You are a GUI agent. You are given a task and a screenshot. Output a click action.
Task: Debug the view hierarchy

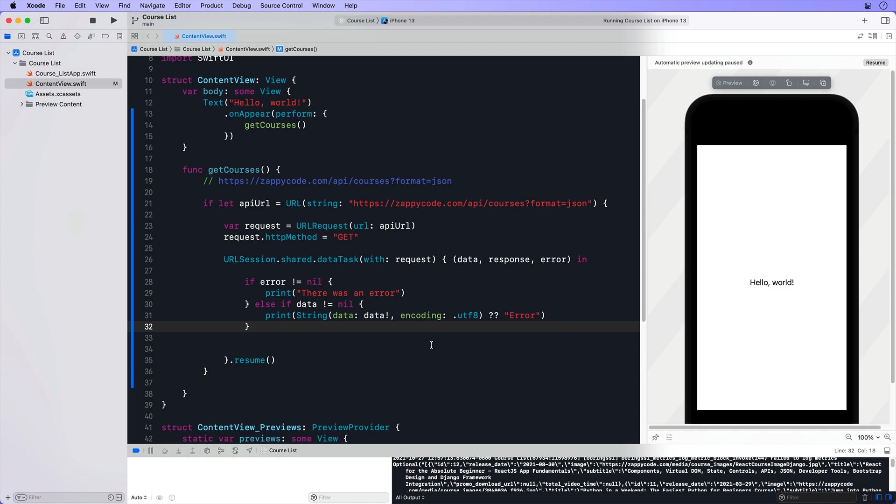(207, 451)
